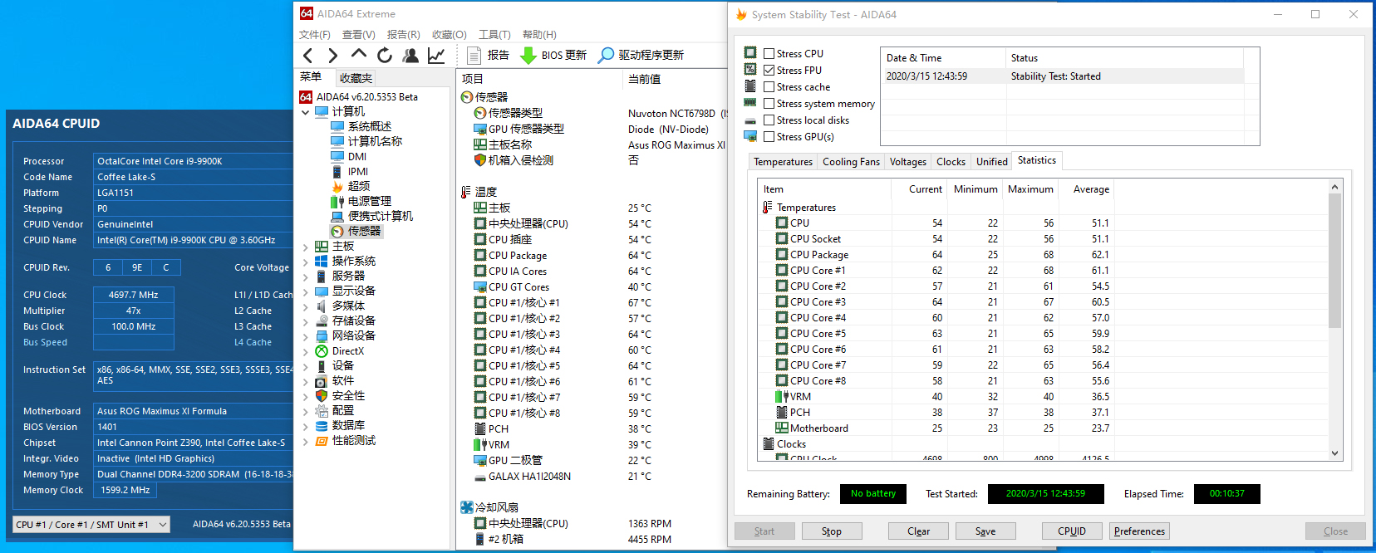1376x553 pixels.
Task: Enable Stress system memory checkbox
Action: tap(769, 104)
